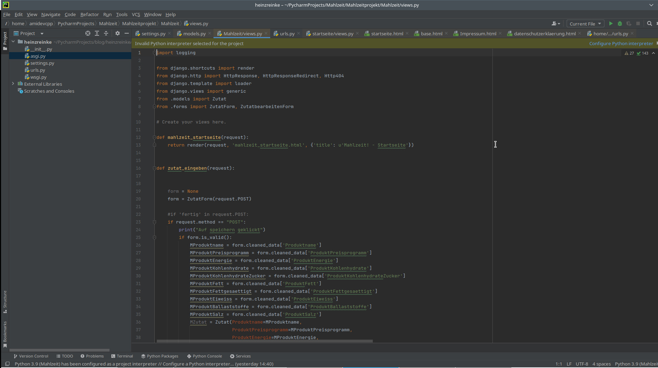This screenshot has width=658, height=368.
Task: Close the startseite.html tab
Action: (407, 34)
